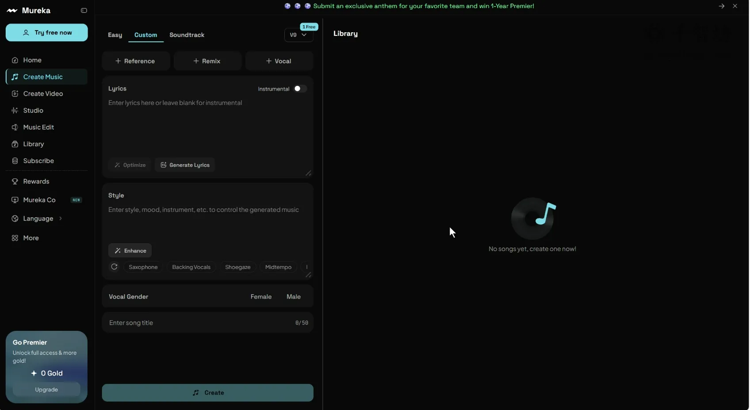The height and width of the screenshot is (410, 750).
Task: Select Female vocal gender
Action: click(x=261, y=297)
